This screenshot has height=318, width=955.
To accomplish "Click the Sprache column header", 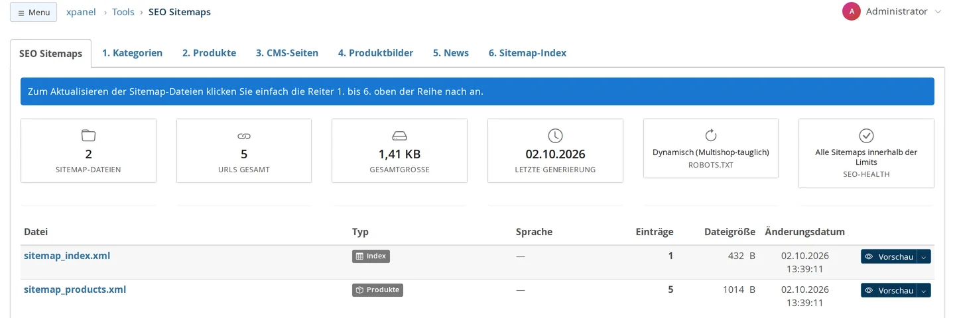I will click(534, 232).
